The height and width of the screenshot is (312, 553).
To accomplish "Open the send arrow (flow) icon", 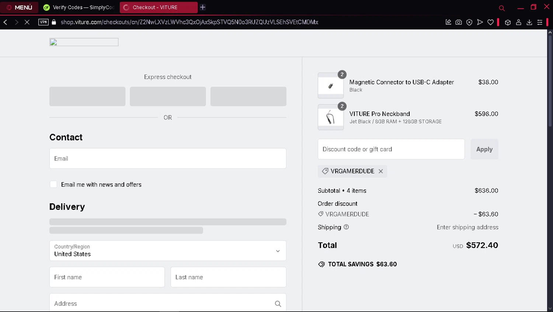I will pos(480,22).
